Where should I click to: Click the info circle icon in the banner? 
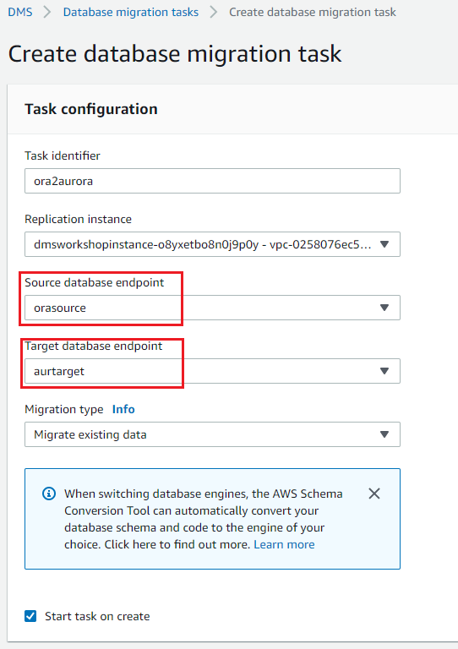[x=49, y=494]
